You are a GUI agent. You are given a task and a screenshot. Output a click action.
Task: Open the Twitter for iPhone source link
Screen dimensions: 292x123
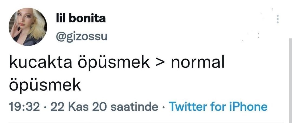click(x=218, y=107)
